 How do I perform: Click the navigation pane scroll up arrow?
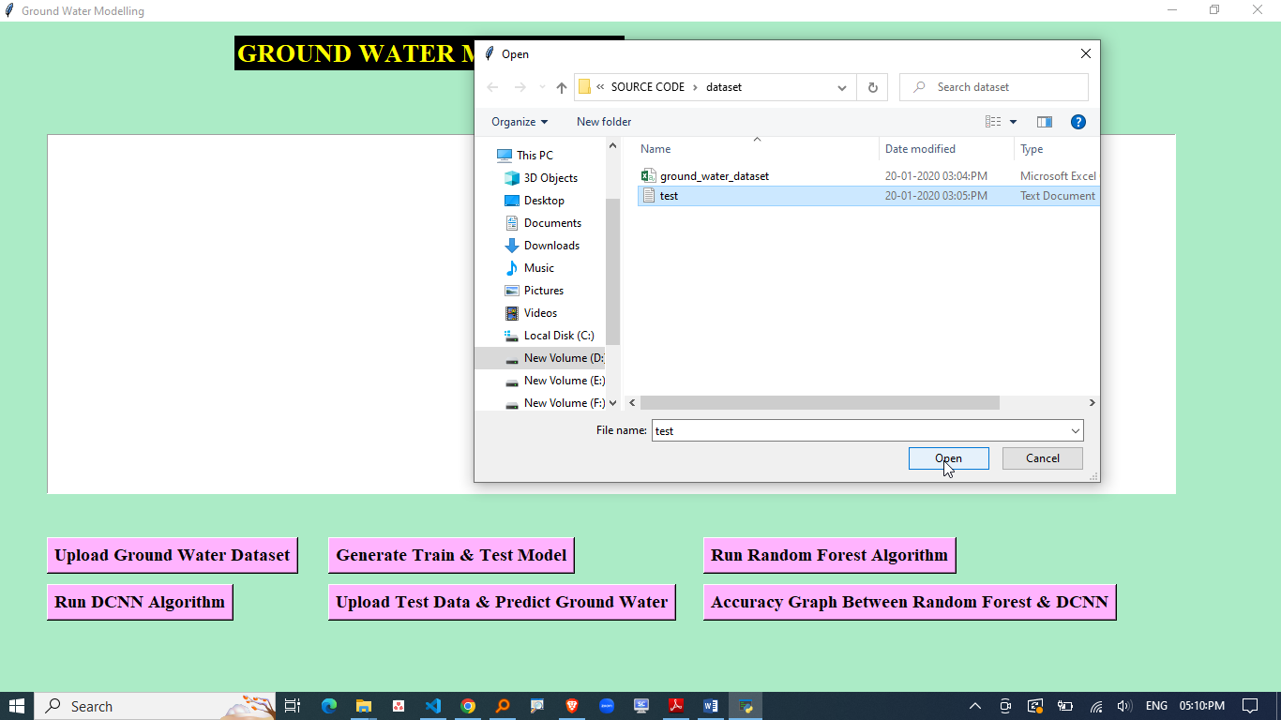pyautogui.click(x=613, y=146)
